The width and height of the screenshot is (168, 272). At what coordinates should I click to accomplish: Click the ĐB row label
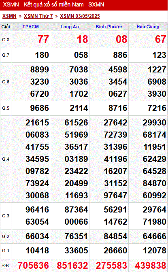click(6, 266)
